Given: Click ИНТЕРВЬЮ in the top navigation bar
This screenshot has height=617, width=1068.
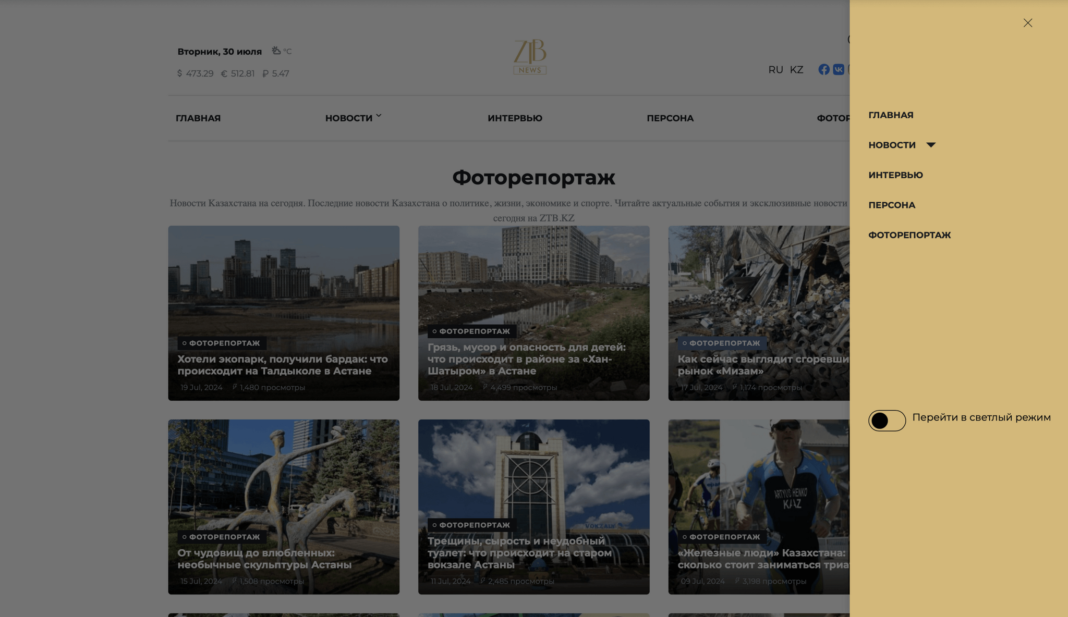Looking at the screenshot, I should pos(515,118).
